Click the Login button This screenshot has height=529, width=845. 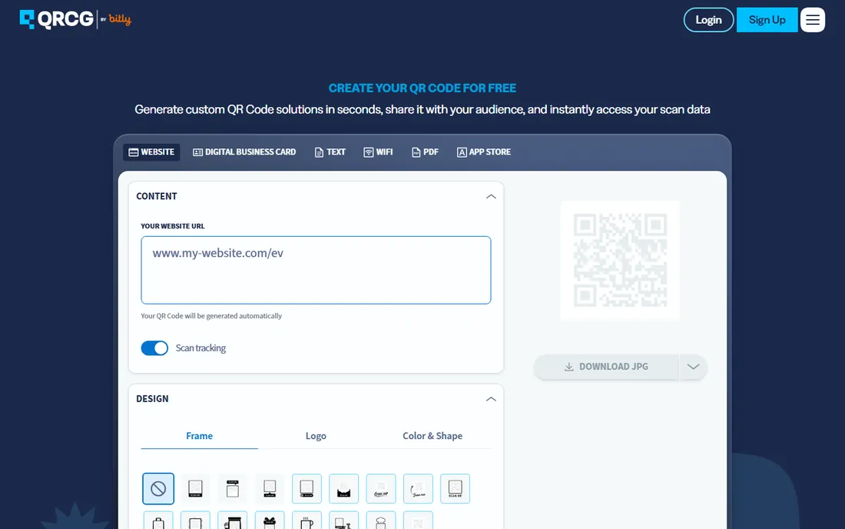pos(709,20)
